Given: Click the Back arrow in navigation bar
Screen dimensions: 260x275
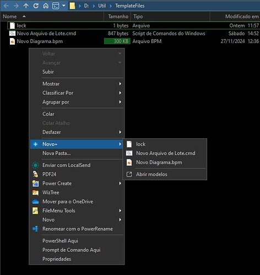Looking at the screenshot, I should [x=6, y=6].
